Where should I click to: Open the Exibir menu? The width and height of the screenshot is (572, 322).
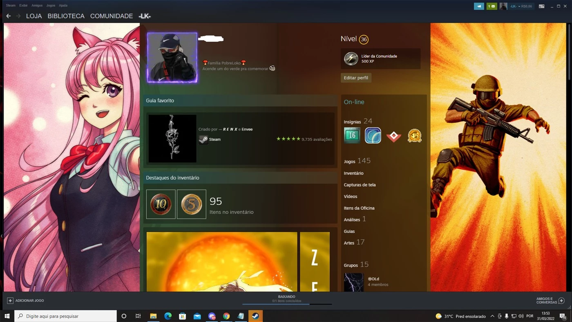23,5
